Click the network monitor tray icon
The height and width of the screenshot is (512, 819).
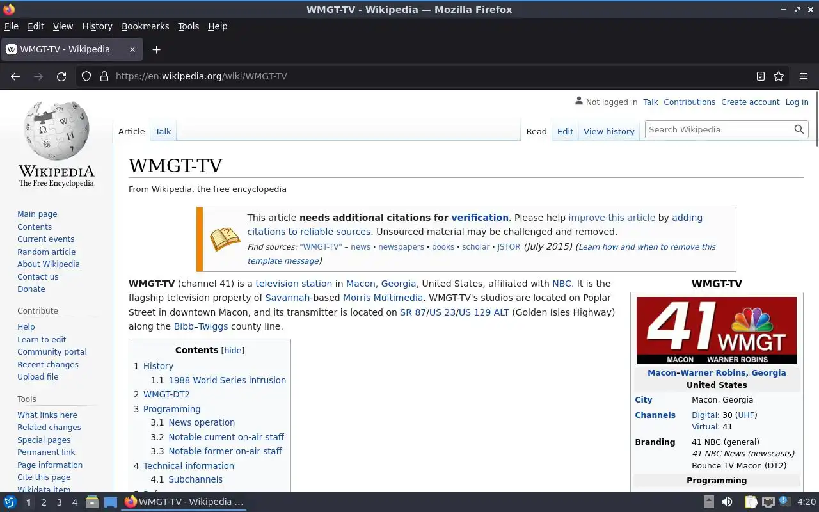coord(768,502)
